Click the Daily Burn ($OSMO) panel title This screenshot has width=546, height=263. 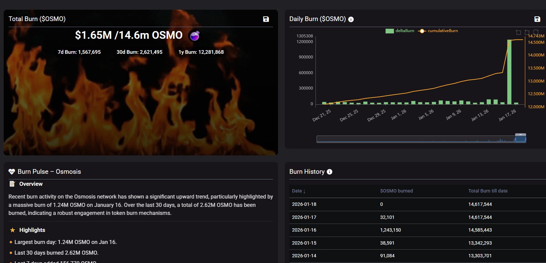[x=317, y=19]
